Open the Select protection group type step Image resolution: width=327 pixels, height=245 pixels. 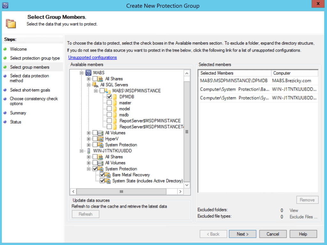click(x=35, y=58)
